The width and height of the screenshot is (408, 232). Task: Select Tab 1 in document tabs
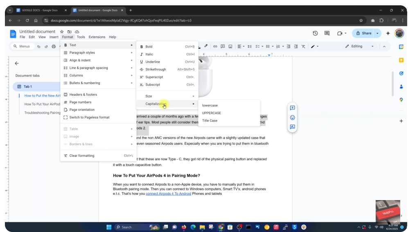point(36,87)
